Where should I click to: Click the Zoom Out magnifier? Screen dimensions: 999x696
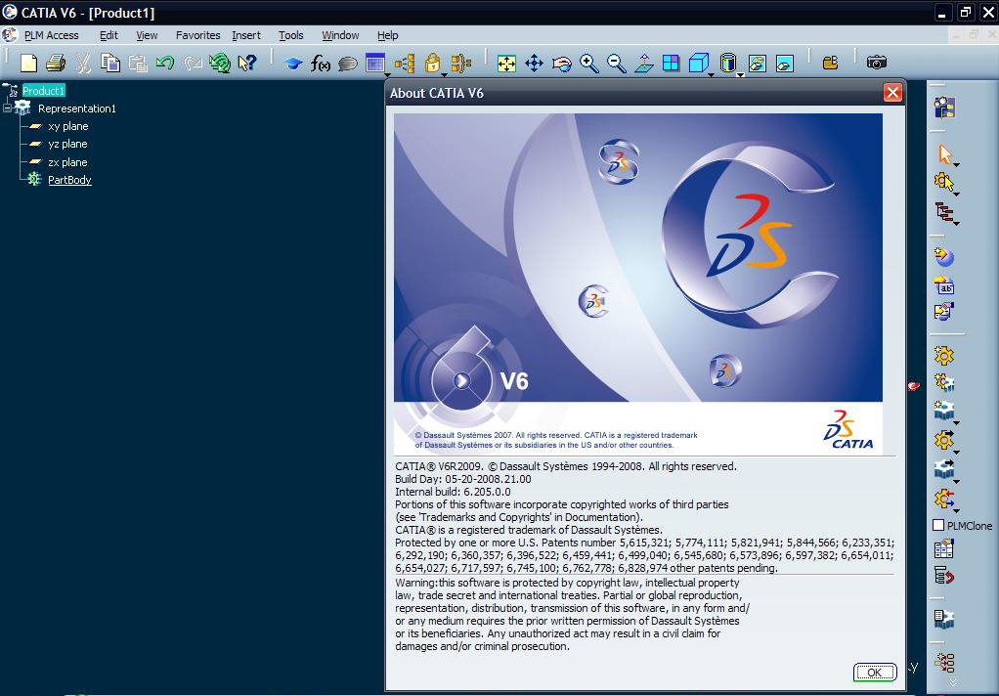point(617,64)
